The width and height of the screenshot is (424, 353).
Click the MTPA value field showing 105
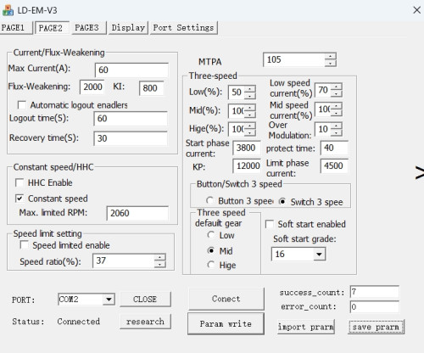pyautogui.click(x=294, y=59)
